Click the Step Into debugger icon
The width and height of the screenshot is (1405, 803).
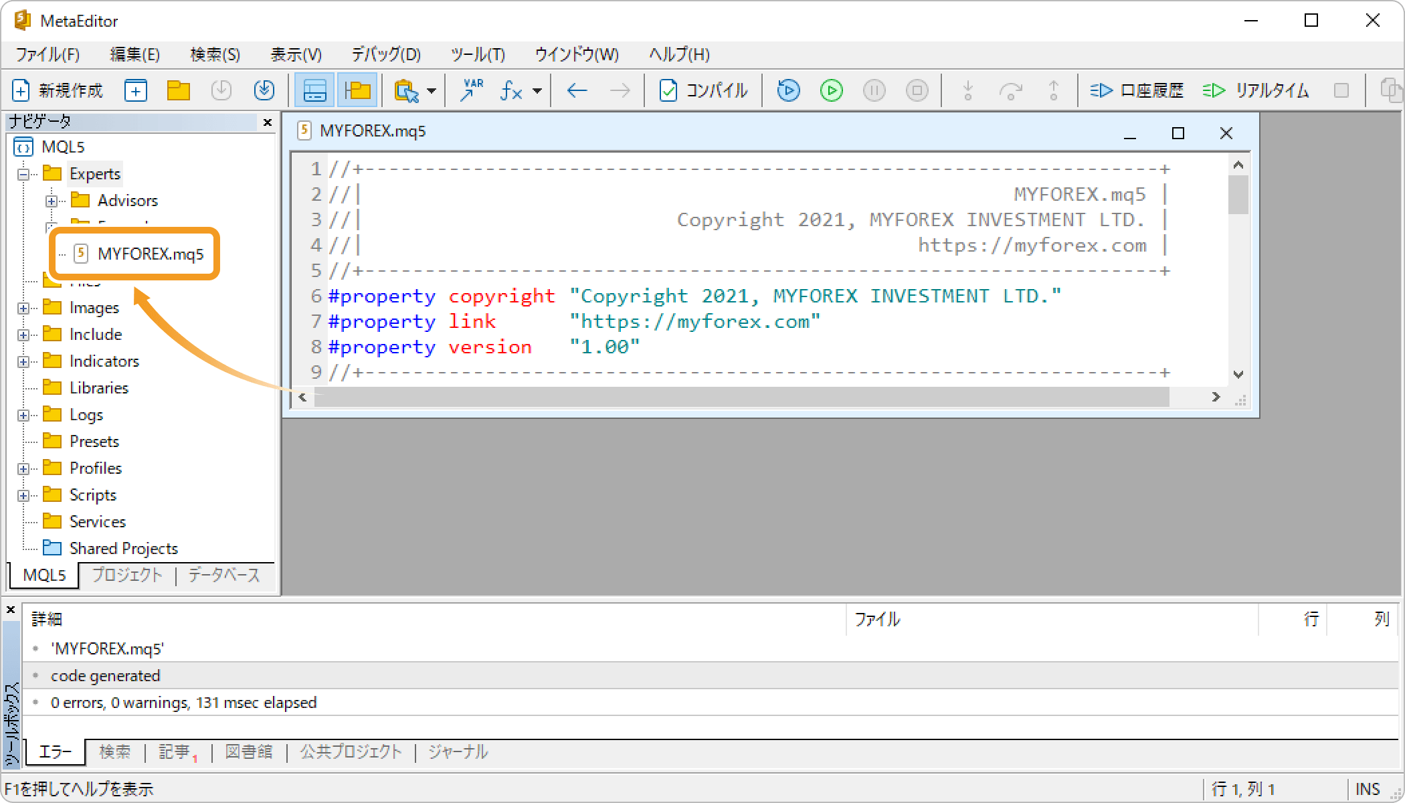[x=965, y=90]
